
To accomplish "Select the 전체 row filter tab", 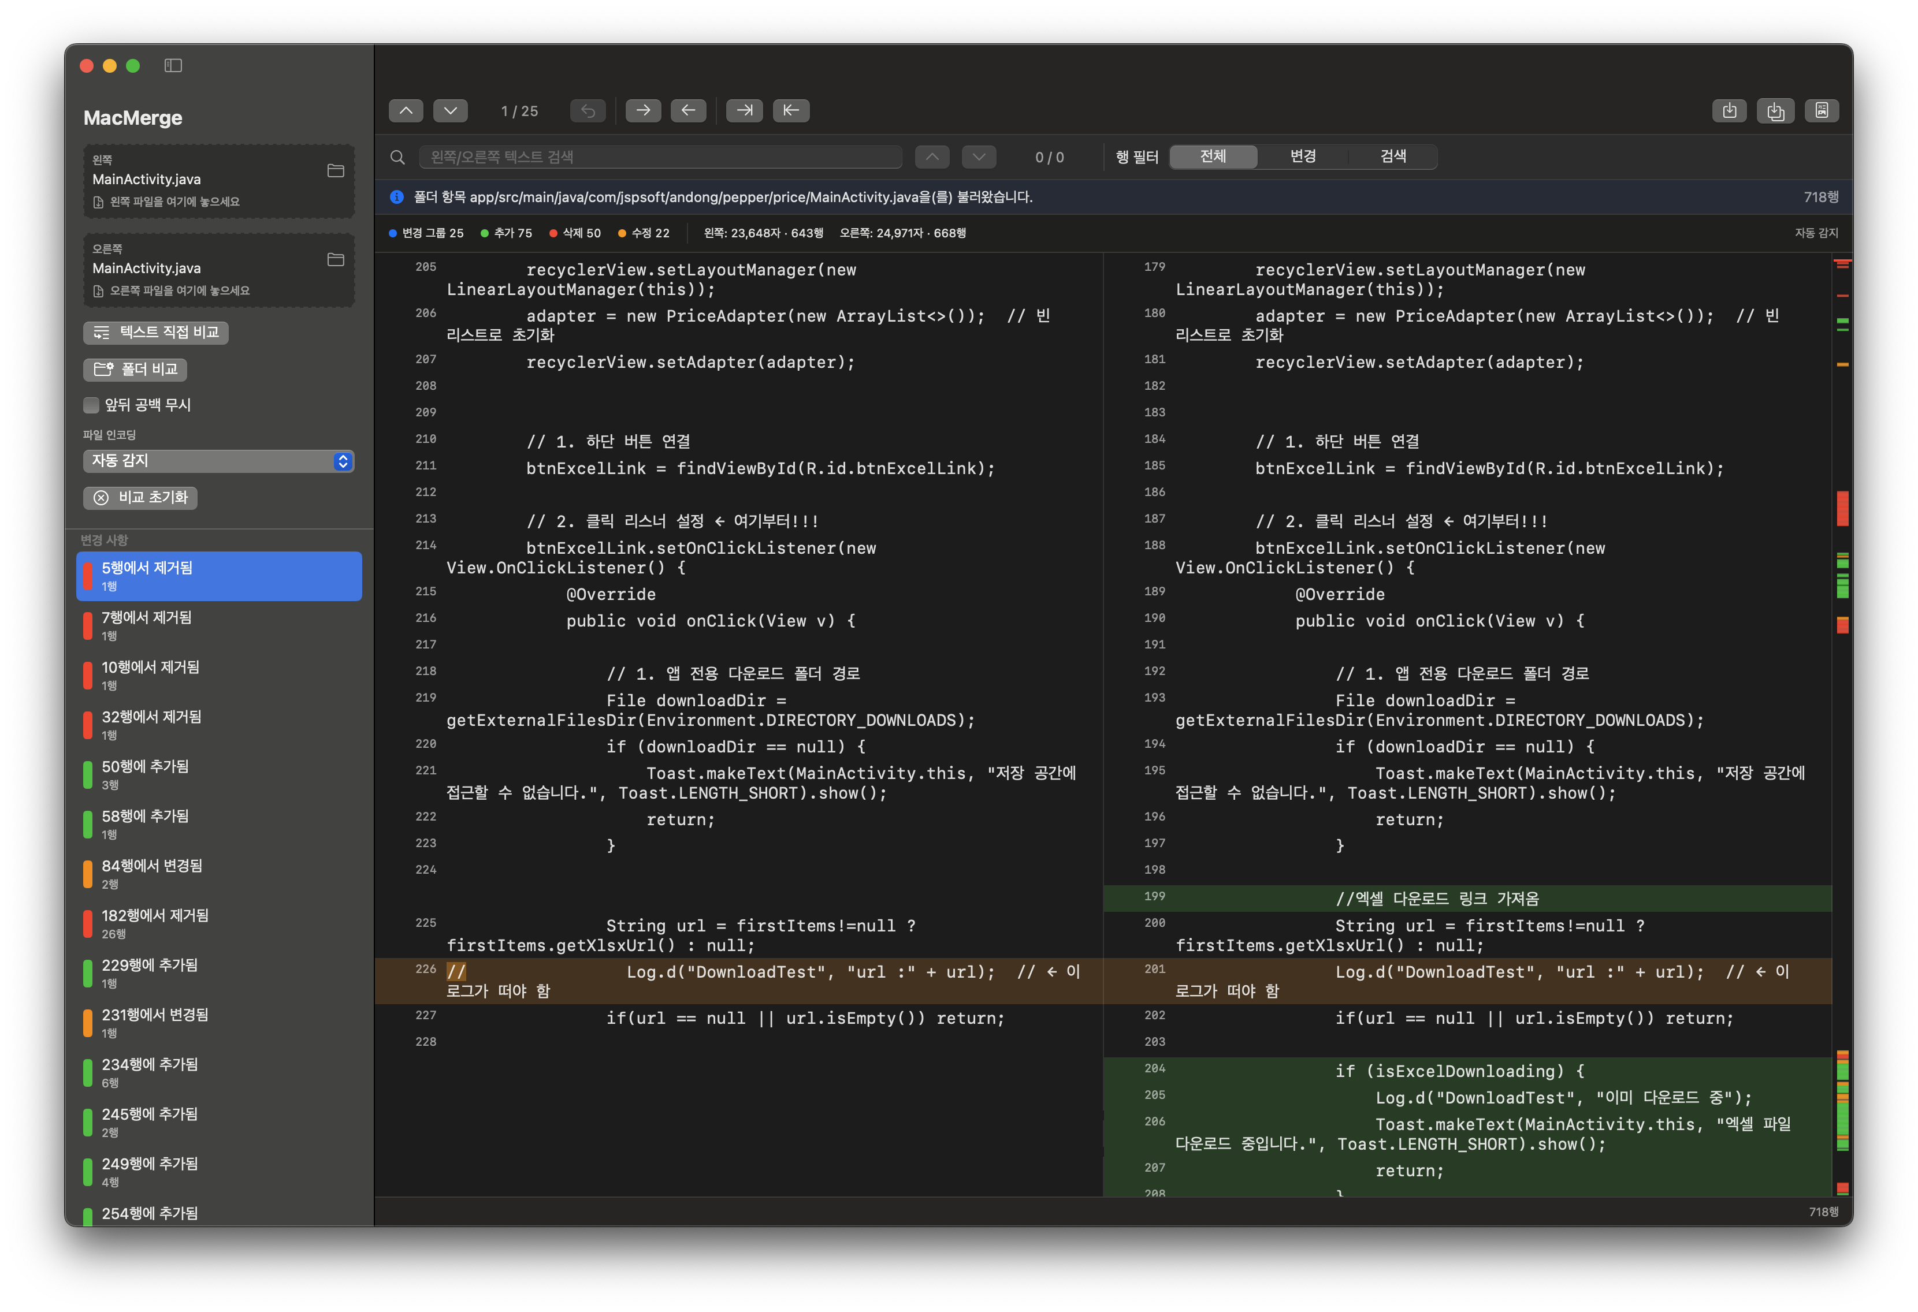I will pyautogui.click(x=1213, y=156).
